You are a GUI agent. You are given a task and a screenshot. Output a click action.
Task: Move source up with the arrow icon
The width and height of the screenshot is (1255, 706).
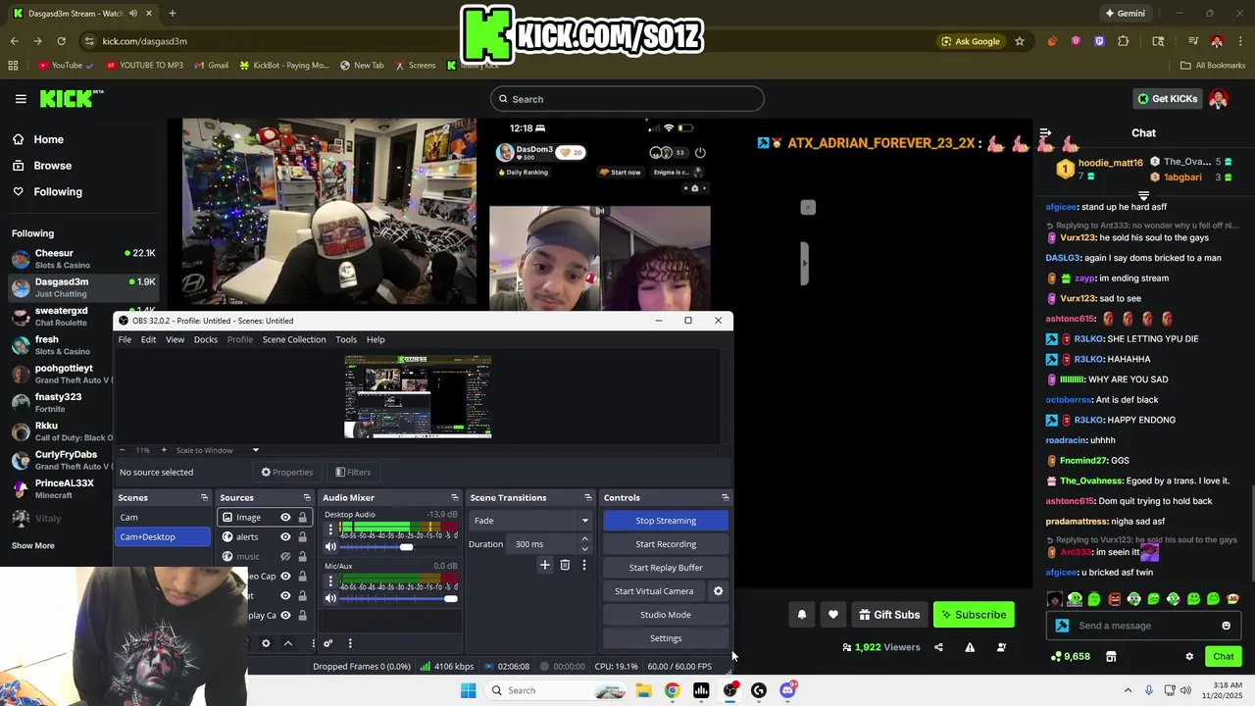coord(288,644)
